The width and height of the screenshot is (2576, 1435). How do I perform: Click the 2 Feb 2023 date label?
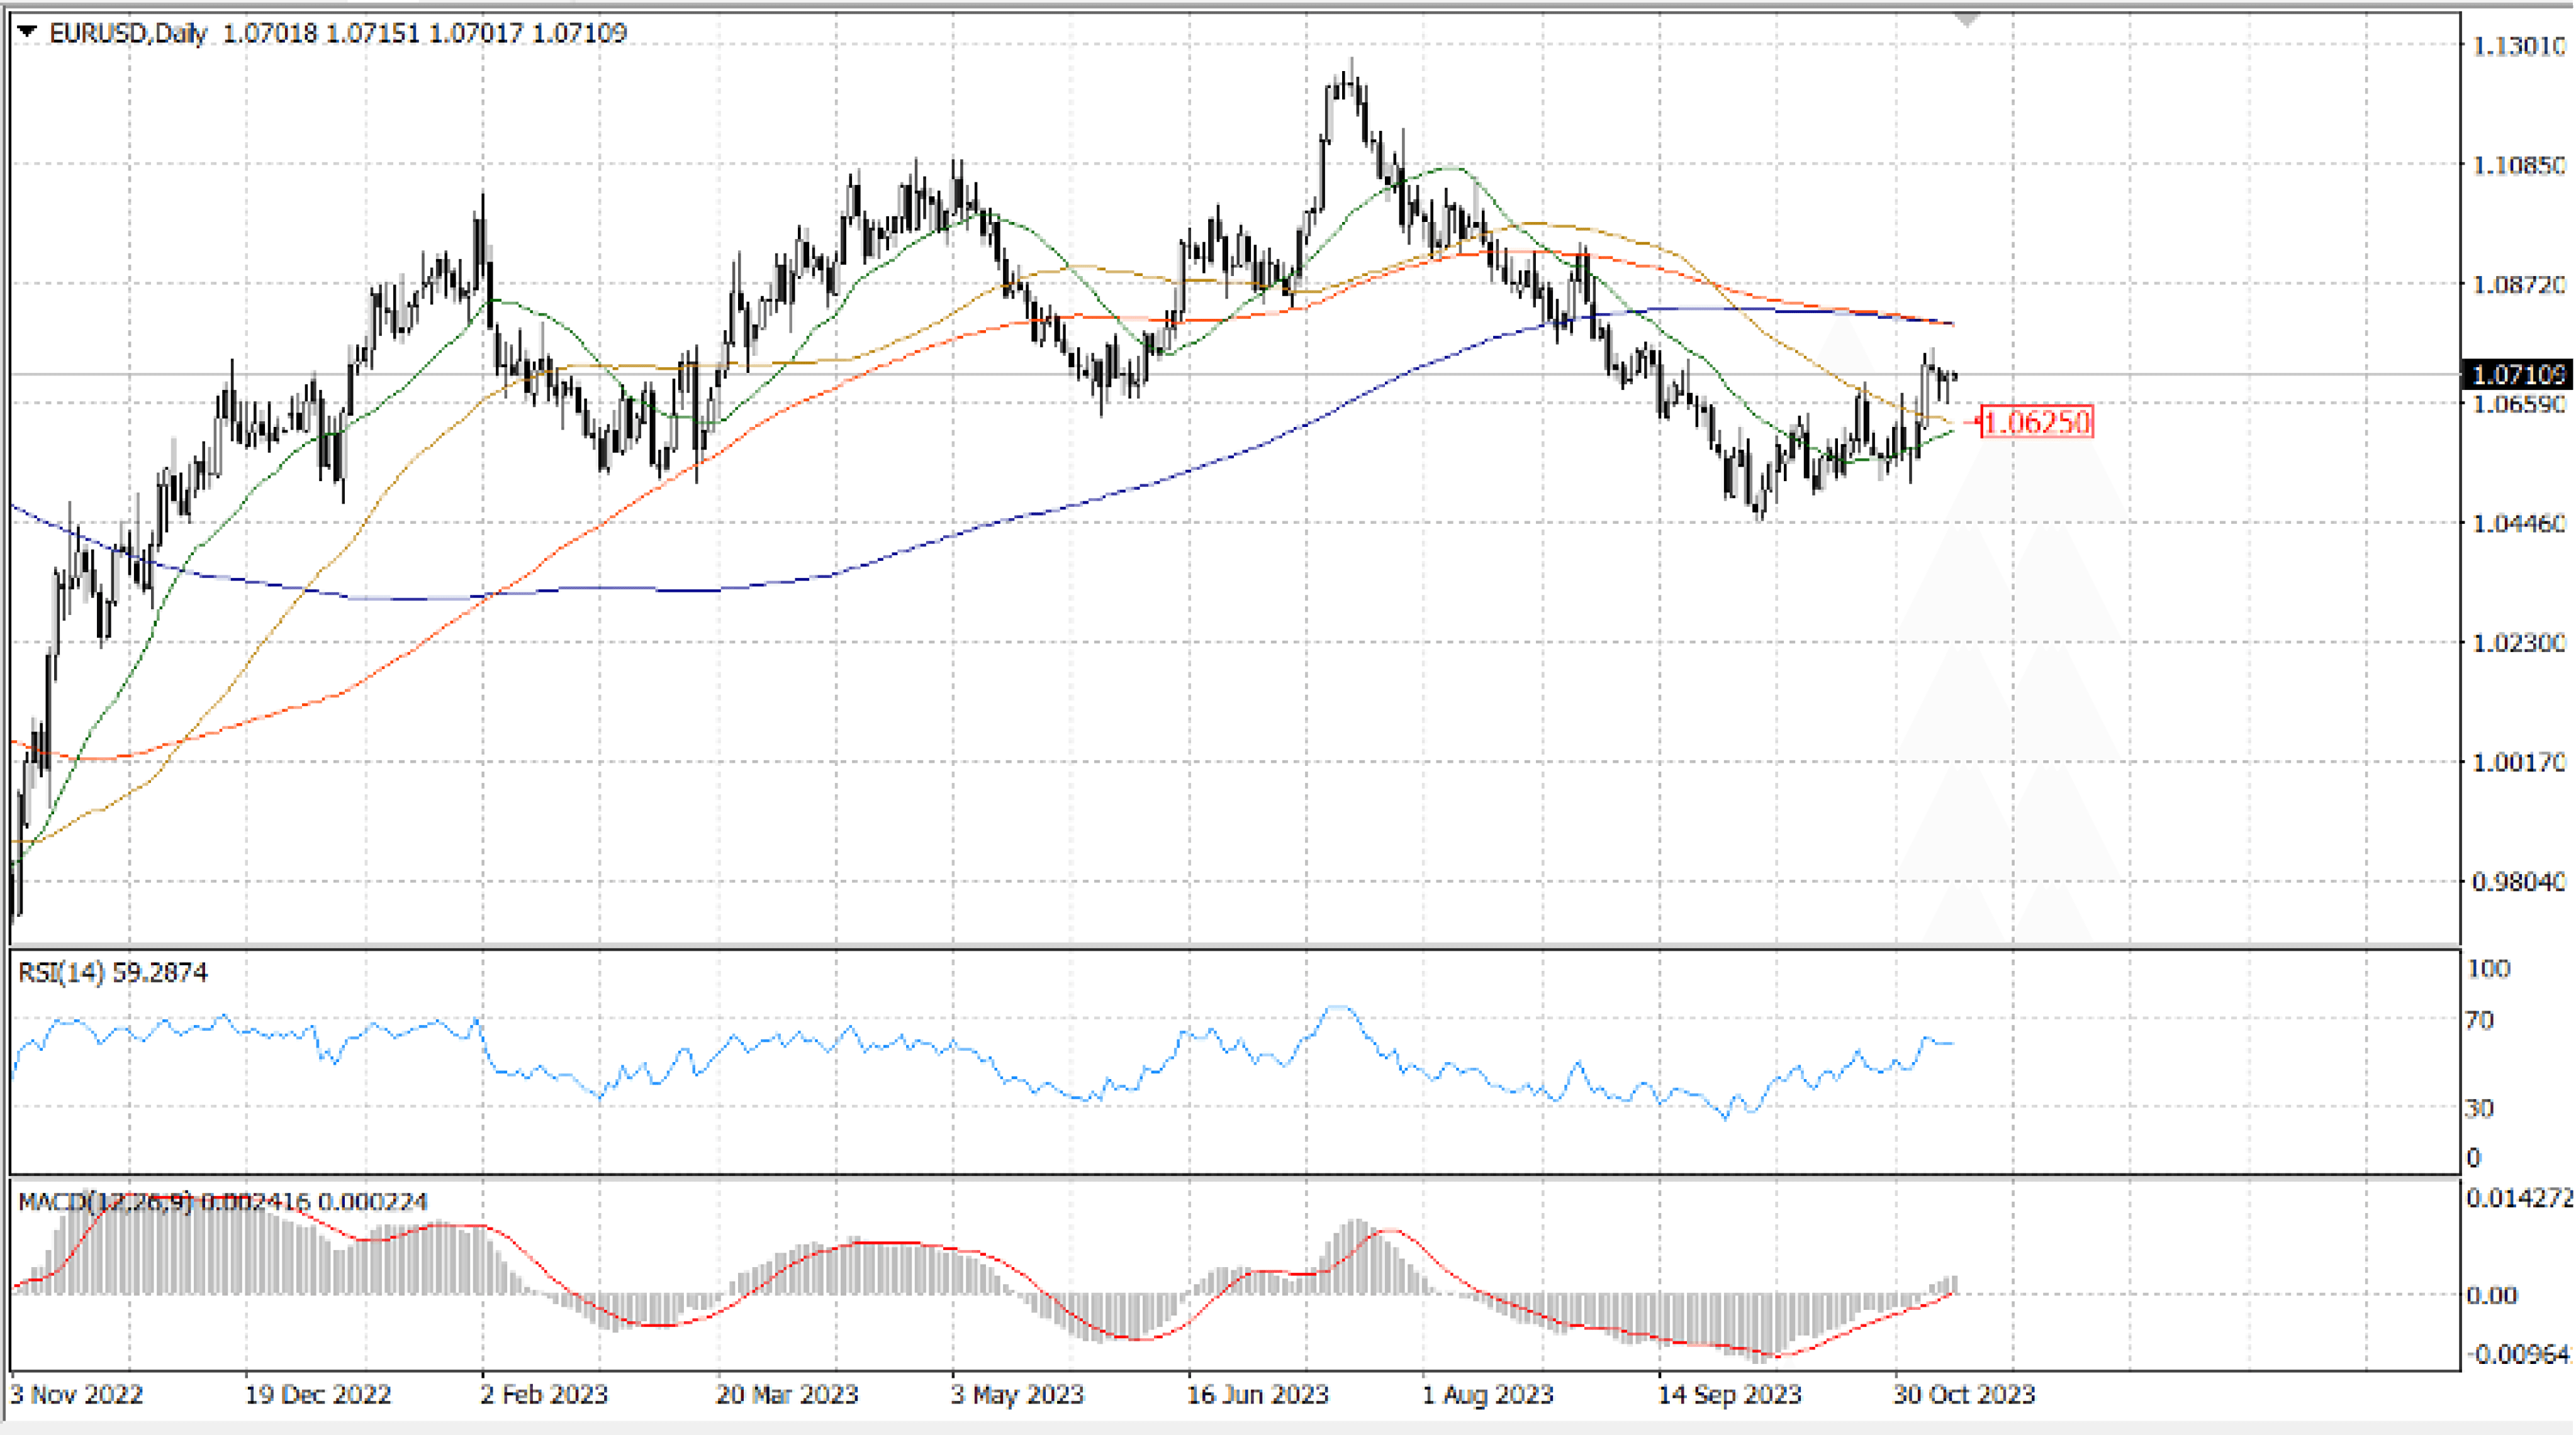tap(543, 1394)
